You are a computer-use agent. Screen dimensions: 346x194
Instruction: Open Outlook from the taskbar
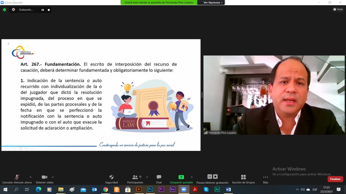94,189
